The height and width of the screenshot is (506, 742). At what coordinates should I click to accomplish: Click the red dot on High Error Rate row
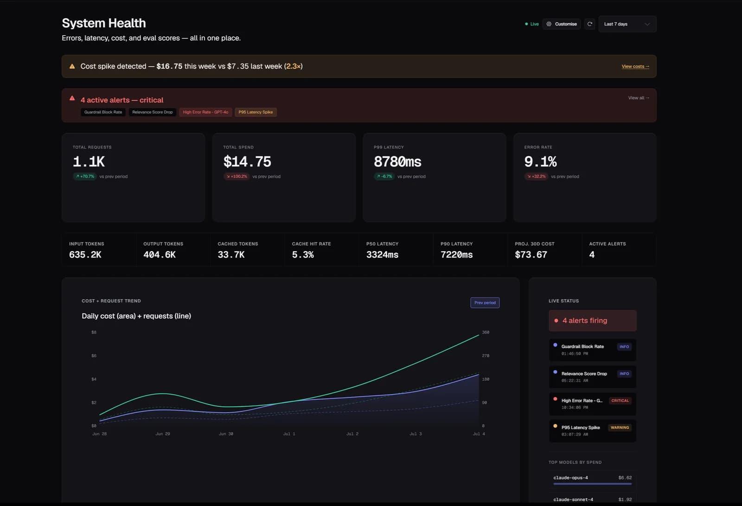(x=555, y=399)
